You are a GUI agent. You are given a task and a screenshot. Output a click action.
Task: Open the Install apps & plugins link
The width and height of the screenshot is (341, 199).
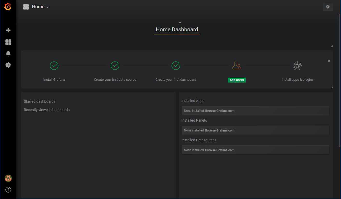(298, 80)
